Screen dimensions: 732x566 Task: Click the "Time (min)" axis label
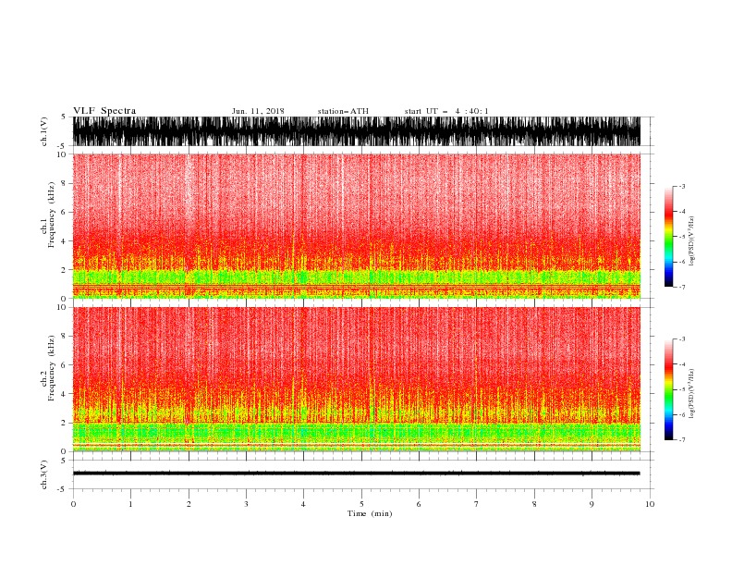[370, 513]
